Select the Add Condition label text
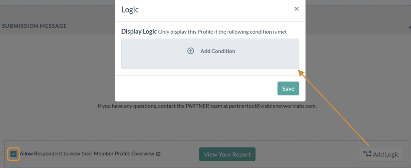Screen dimensions: 411x168 coord(218,51)
